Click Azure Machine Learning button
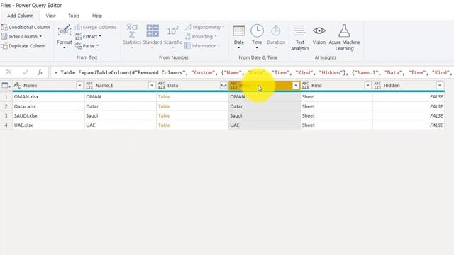The height and width of the screenshot is (255, 454). (x=344, y=38)
